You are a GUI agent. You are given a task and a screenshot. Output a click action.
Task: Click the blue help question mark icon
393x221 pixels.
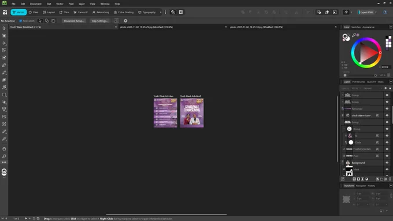(x=385, y=12)
